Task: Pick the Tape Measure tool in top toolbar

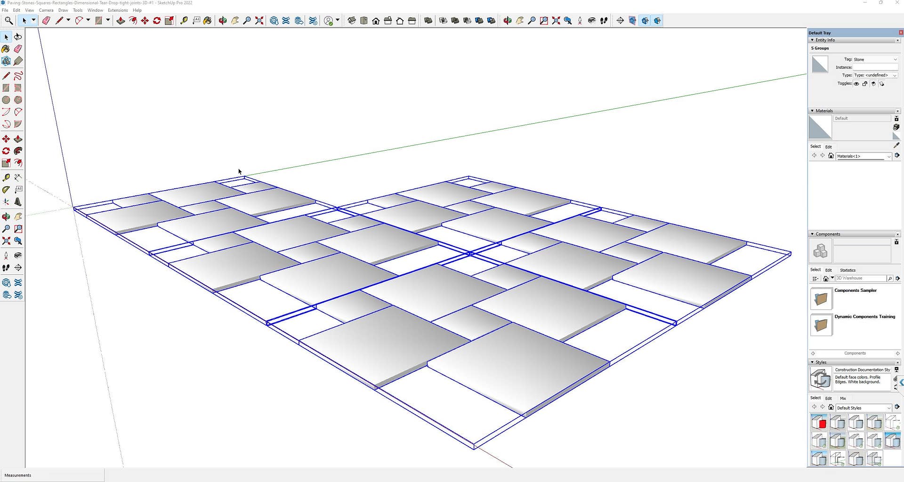Action: [184, 20]
